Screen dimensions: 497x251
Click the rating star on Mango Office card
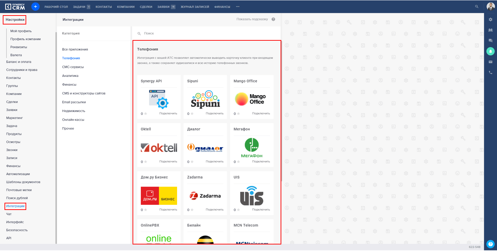[238, 113]
